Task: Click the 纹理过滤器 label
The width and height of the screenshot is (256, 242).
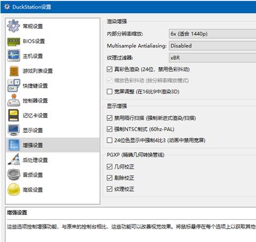Action: pos(120,58)
